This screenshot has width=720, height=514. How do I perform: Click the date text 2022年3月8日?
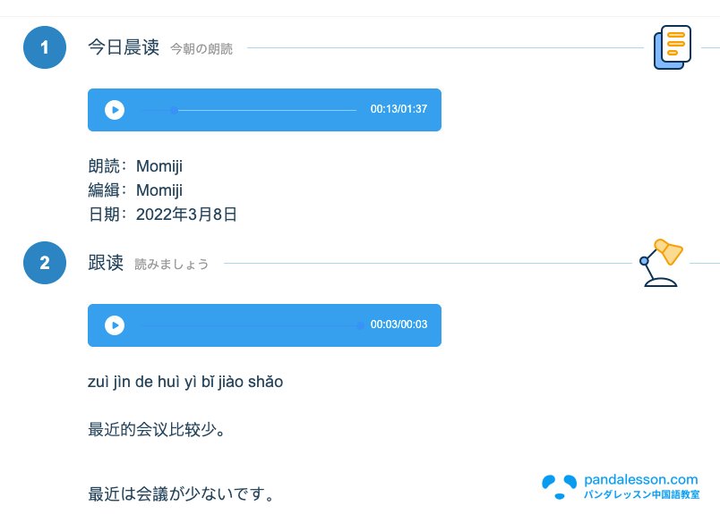pyautogui.click(x=186, y=215)
